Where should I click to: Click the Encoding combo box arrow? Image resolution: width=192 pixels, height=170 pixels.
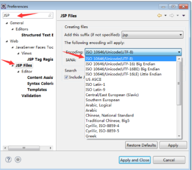pyautogui.click(x=179, y=52)
